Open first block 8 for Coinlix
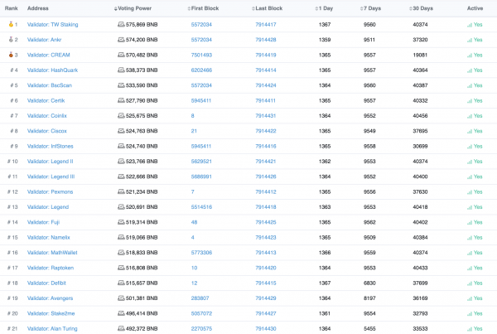 [193, 116]
